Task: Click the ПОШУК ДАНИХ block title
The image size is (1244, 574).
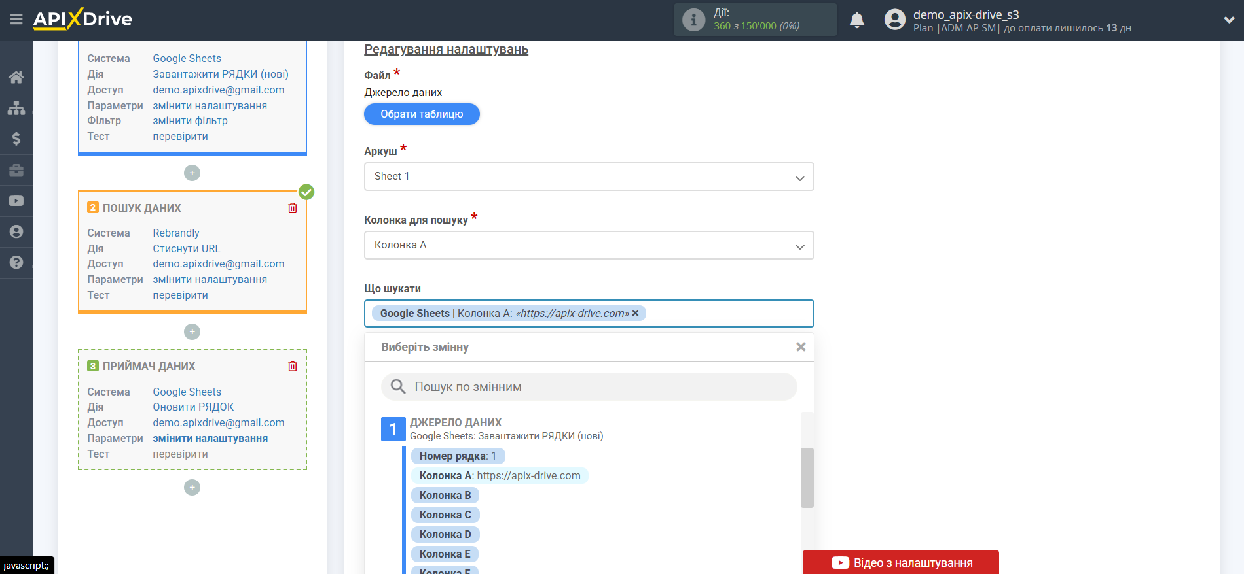Action: (x=141, y=208)
